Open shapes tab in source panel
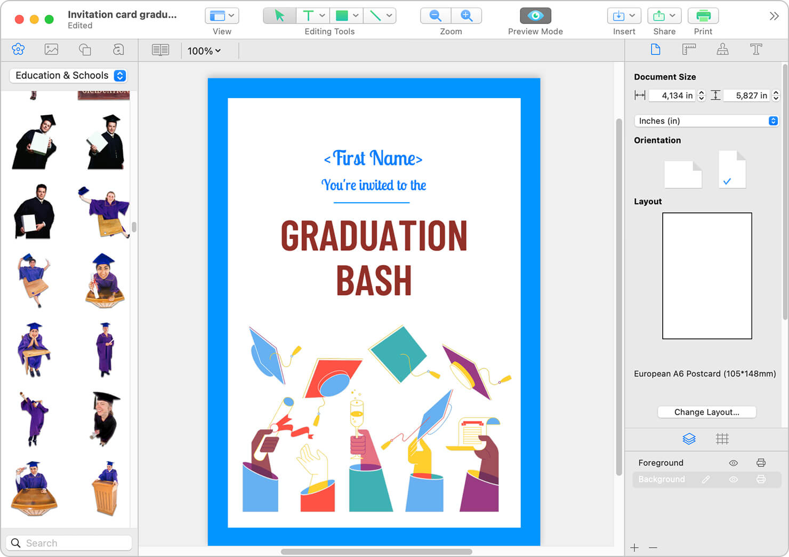This screenshot has height=557, width=789. pyautogui.click(x=85, y=50)
